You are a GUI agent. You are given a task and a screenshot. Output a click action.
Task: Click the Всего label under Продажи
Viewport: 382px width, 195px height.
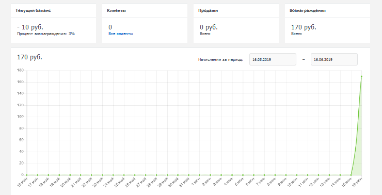coord(205,34)
